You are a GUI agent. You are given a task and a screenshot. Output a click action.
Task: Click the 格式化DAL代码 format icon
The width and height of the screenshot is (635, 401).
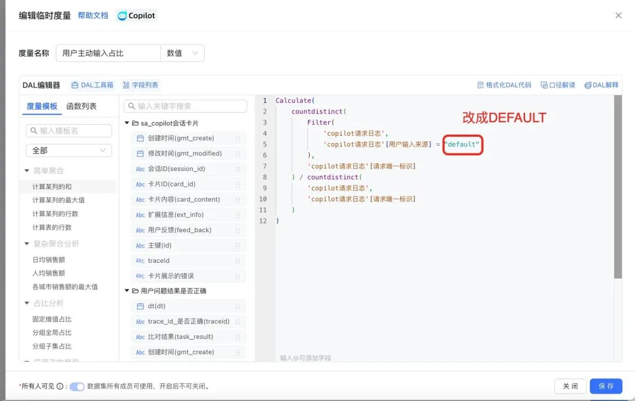click(x=480, y=85)
